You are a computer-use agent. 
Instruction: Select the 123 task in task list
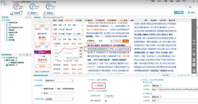point(10,25)
